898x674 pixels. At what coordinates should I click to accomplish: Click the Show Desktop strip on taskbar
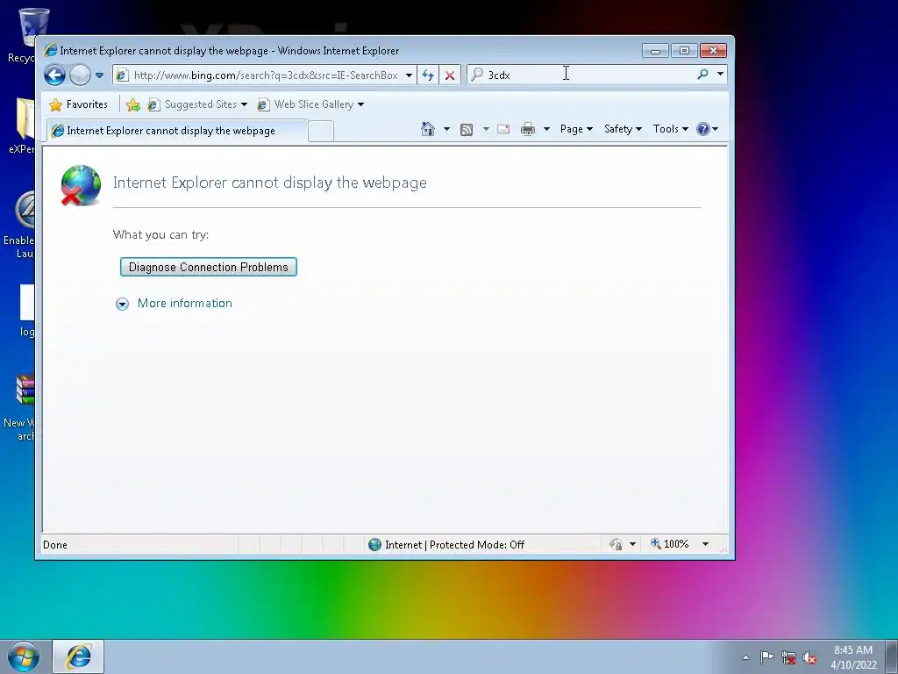point(892,656)
